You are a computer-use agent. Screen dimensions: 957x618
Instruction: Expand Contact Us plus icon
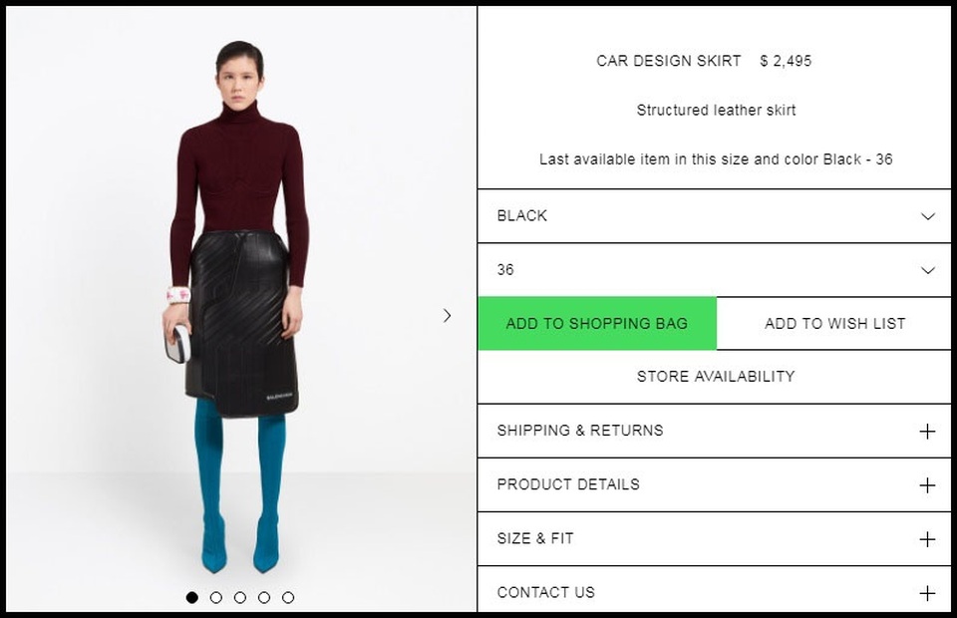(x=927, y=593)
